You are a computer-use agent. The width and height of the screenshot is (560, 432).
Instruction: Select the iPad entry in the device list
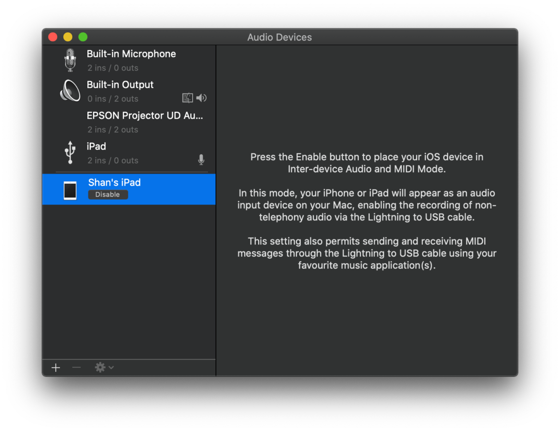point(96,146)
